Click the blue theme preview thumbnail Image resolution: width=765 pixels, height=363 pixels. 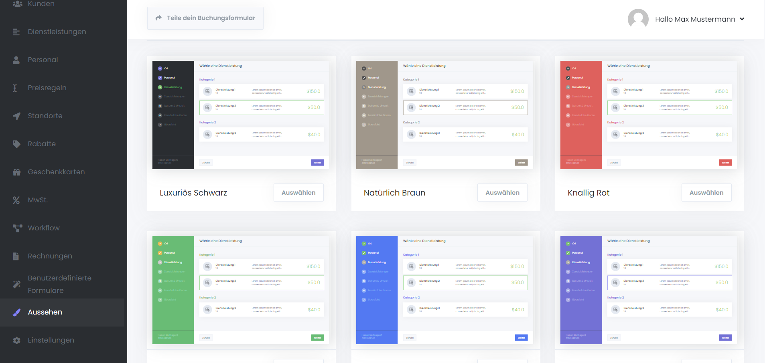click(445, 290)
